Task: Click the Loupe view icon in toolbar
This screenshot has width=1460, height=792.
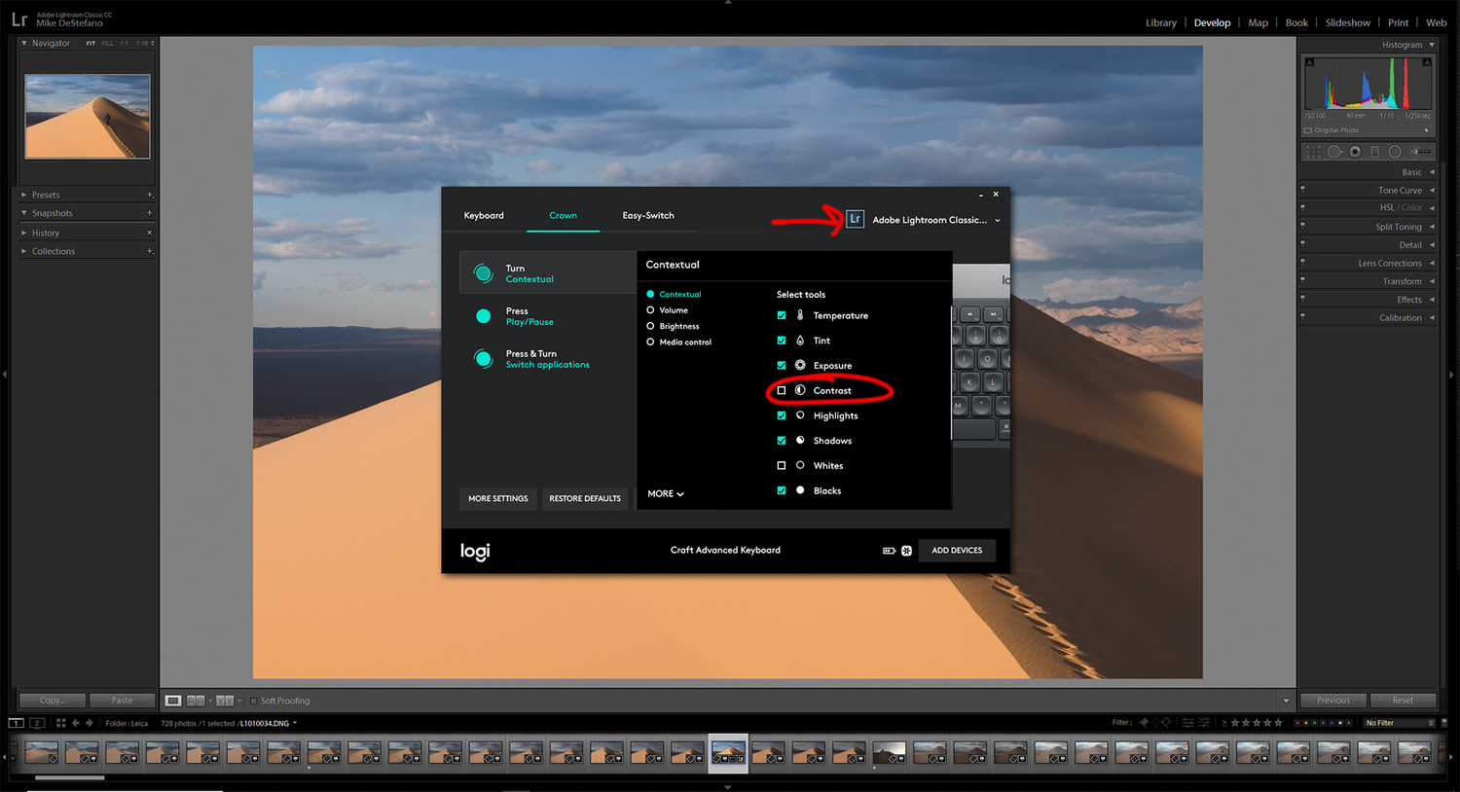Action: pyautogui.click(x=173, y=701)
